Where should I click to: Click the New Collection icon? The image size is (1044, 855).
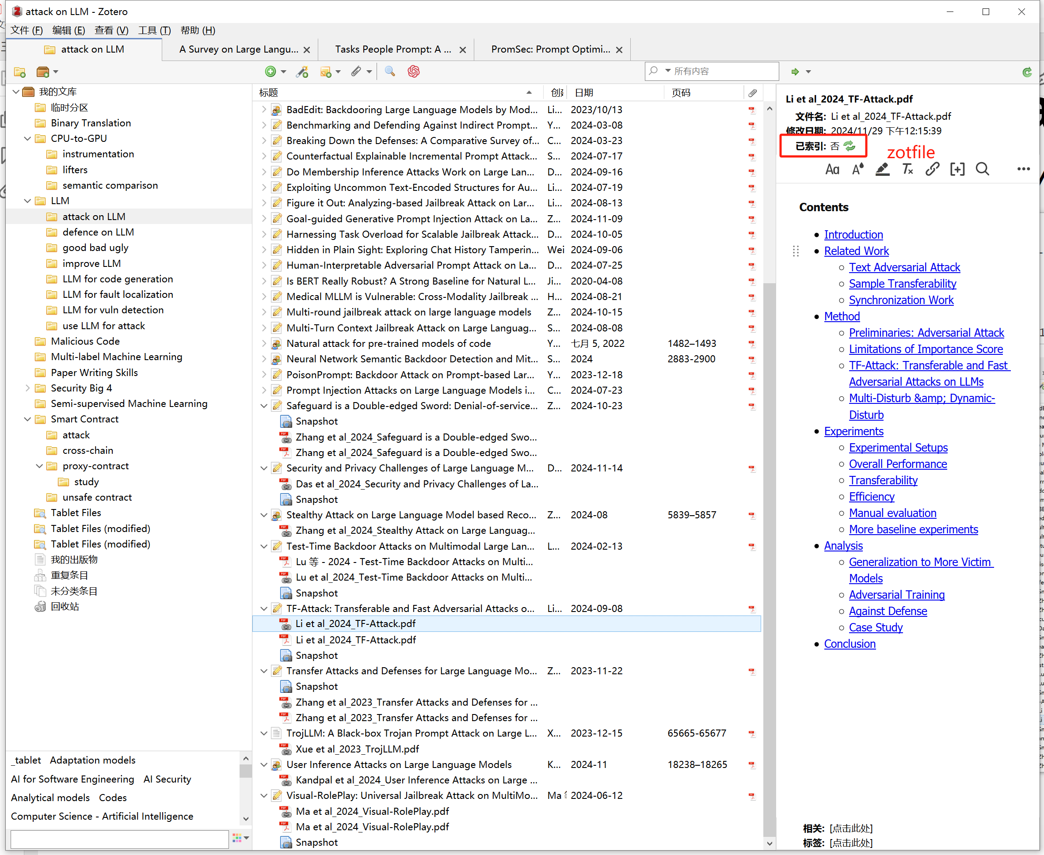coord(20,72)
